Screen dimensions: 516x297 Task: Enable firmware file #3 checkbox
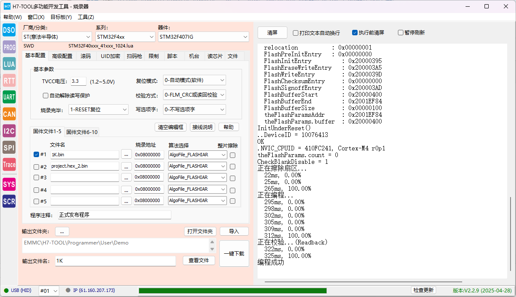pos(37,178)
